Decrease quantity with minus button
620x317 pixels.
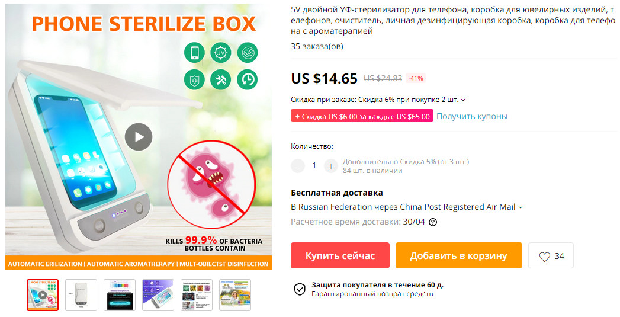[x=298, y=166]
